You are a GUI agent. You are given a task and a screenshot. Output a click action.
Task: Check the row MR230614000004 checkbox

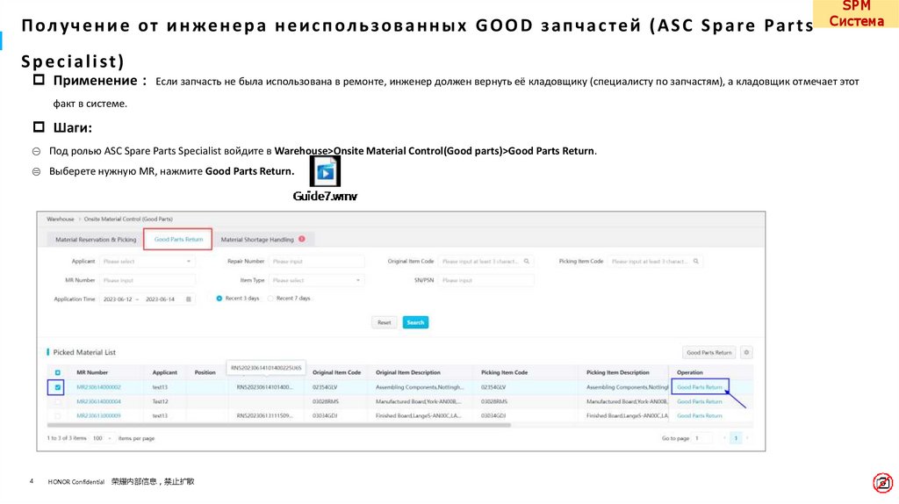(57, 401)
